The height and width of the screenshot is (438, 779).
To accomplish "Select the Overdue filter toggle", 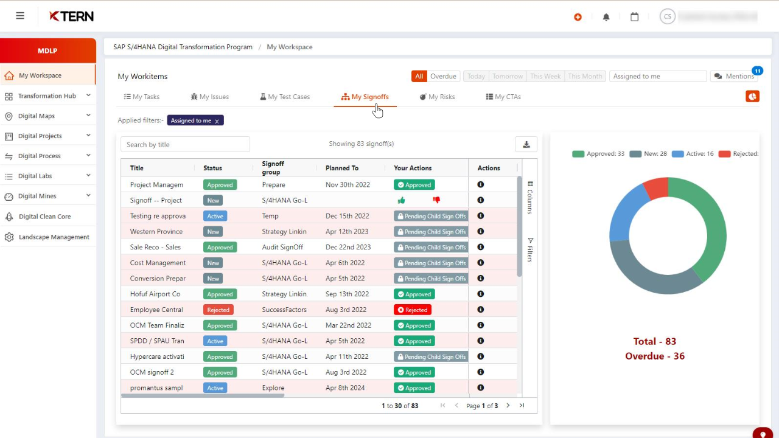I will click(x=443, y=76).
